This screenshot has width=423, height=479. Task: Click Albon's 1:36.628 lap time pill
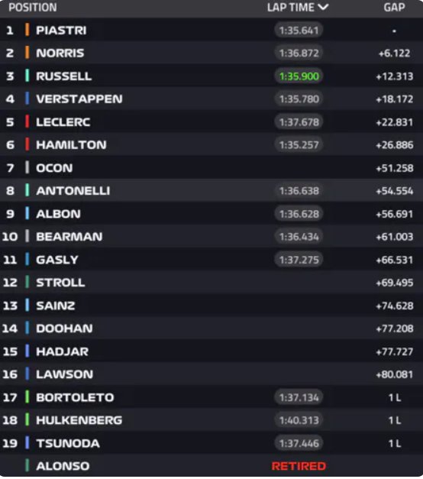click(x=299, y=214)
